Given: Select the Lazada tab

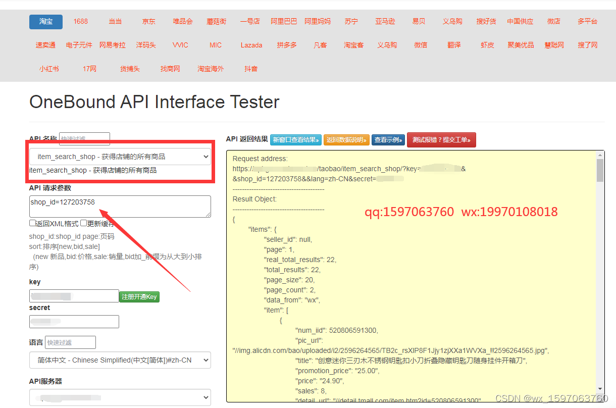Looking at the screenshot, I should pyautogui.click(x=251, y=45).
